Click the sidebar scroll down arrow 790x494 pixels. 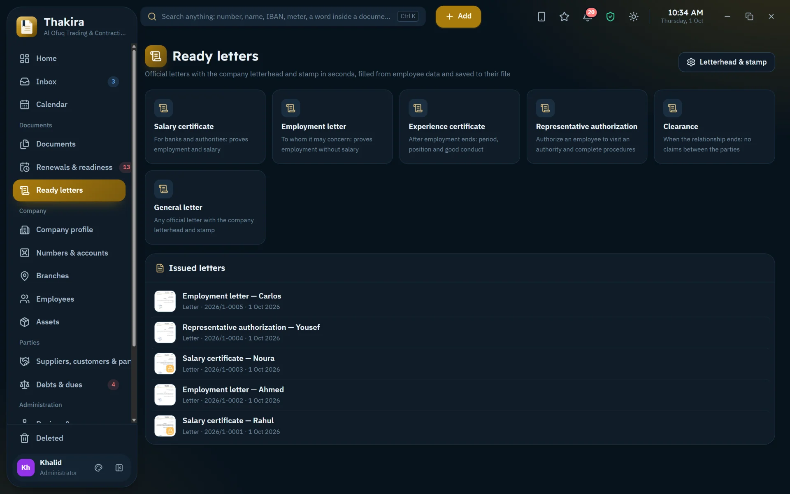click(134, 420)
